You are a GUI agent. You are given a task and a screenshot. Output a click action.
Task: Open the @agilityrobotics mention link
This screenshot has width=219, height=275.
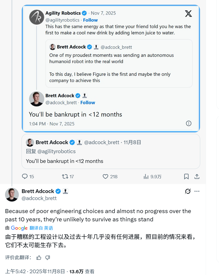tap(56, 151)
